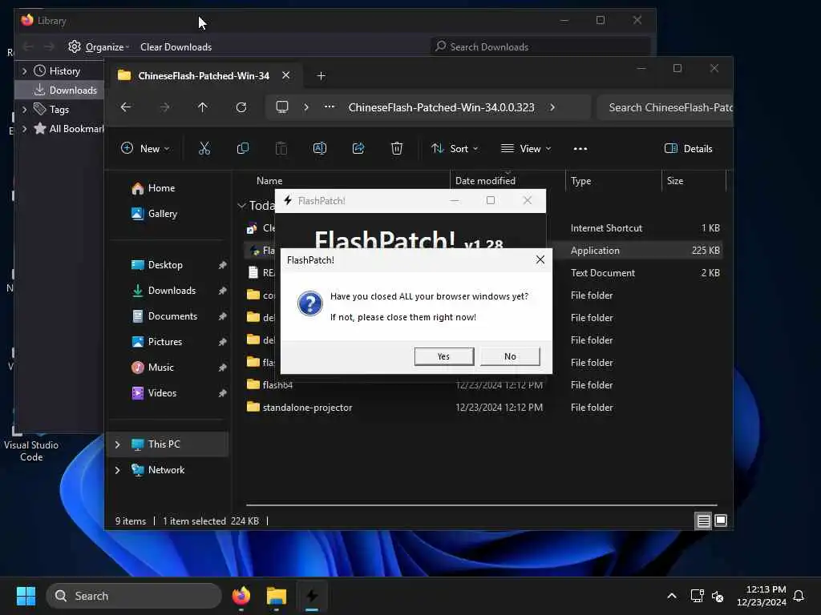This screenshot has width=821, height=615.
Task: Expand the Network tree node
Action: coord(118,470)
